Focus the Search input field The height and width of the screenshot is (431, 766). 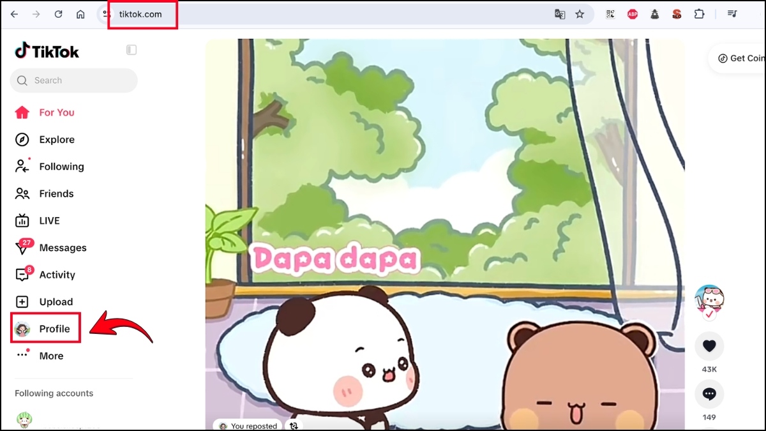(73, 80)
